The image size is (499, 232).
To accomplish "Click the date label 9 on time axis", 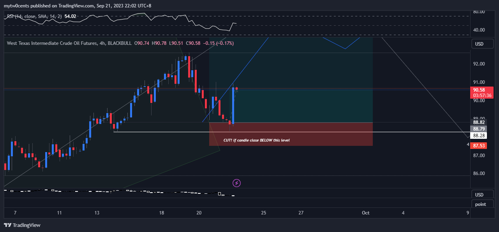I will [467, 213].
